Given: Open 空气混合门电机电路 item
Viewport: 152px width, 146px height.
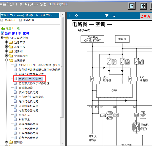Looking at the screenshot, I should pyautogui.click(x=31, y=97).
